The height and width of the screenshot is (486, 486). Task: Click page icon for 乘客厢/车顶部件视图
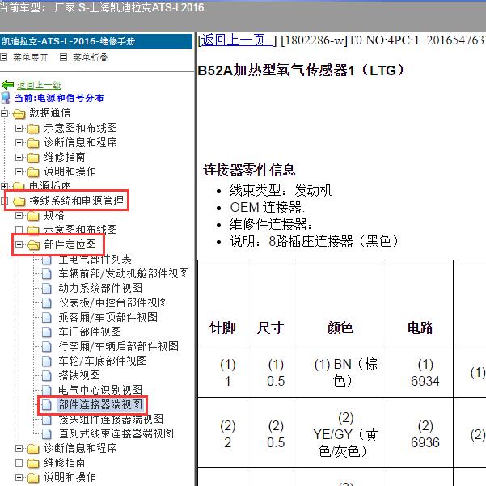[46, 317]
